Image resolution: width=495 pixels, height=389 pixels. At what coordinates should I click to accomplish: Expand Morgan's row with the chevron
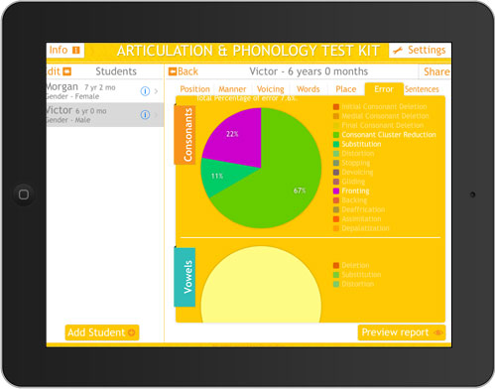point(156,91)
